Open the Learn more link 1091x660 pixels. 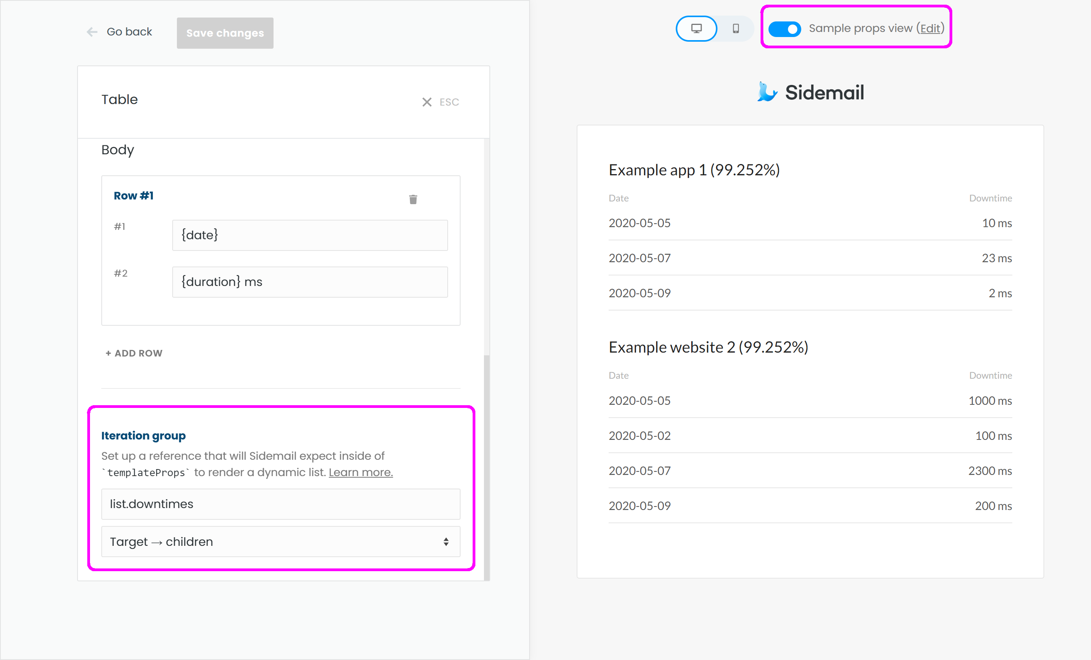[361, 472]
